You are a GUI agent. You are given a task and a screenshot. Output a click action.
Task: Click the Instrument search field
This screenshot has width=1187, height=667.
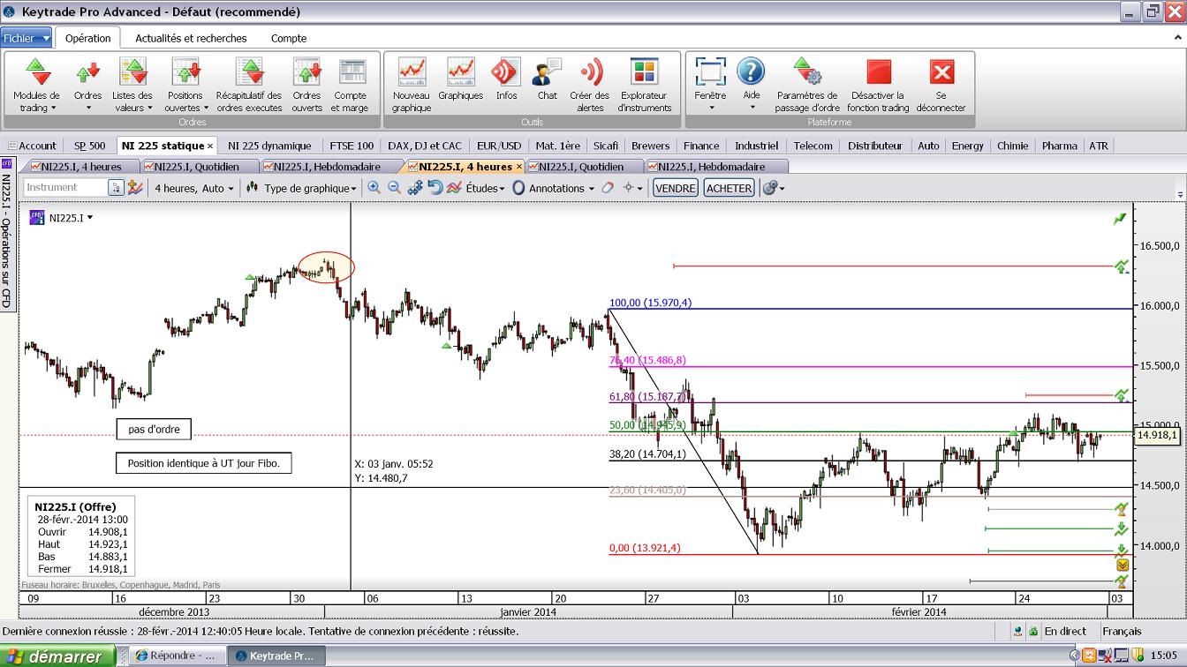65,188
